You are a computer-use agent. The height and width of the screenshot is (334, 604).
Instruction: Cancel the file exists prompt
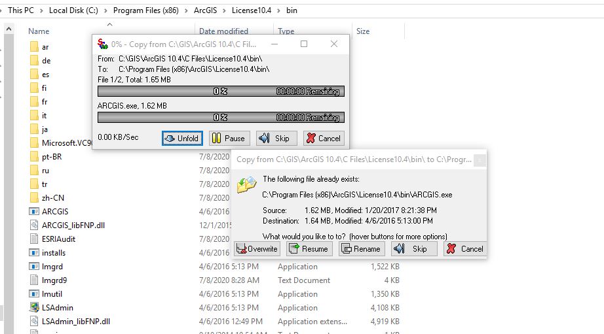point(465,249)
